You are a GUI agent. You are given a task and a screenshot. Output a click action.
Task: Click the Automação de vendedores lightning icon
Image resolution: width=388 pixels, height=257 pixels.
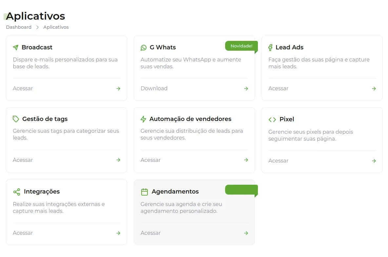tap(143, 119)
